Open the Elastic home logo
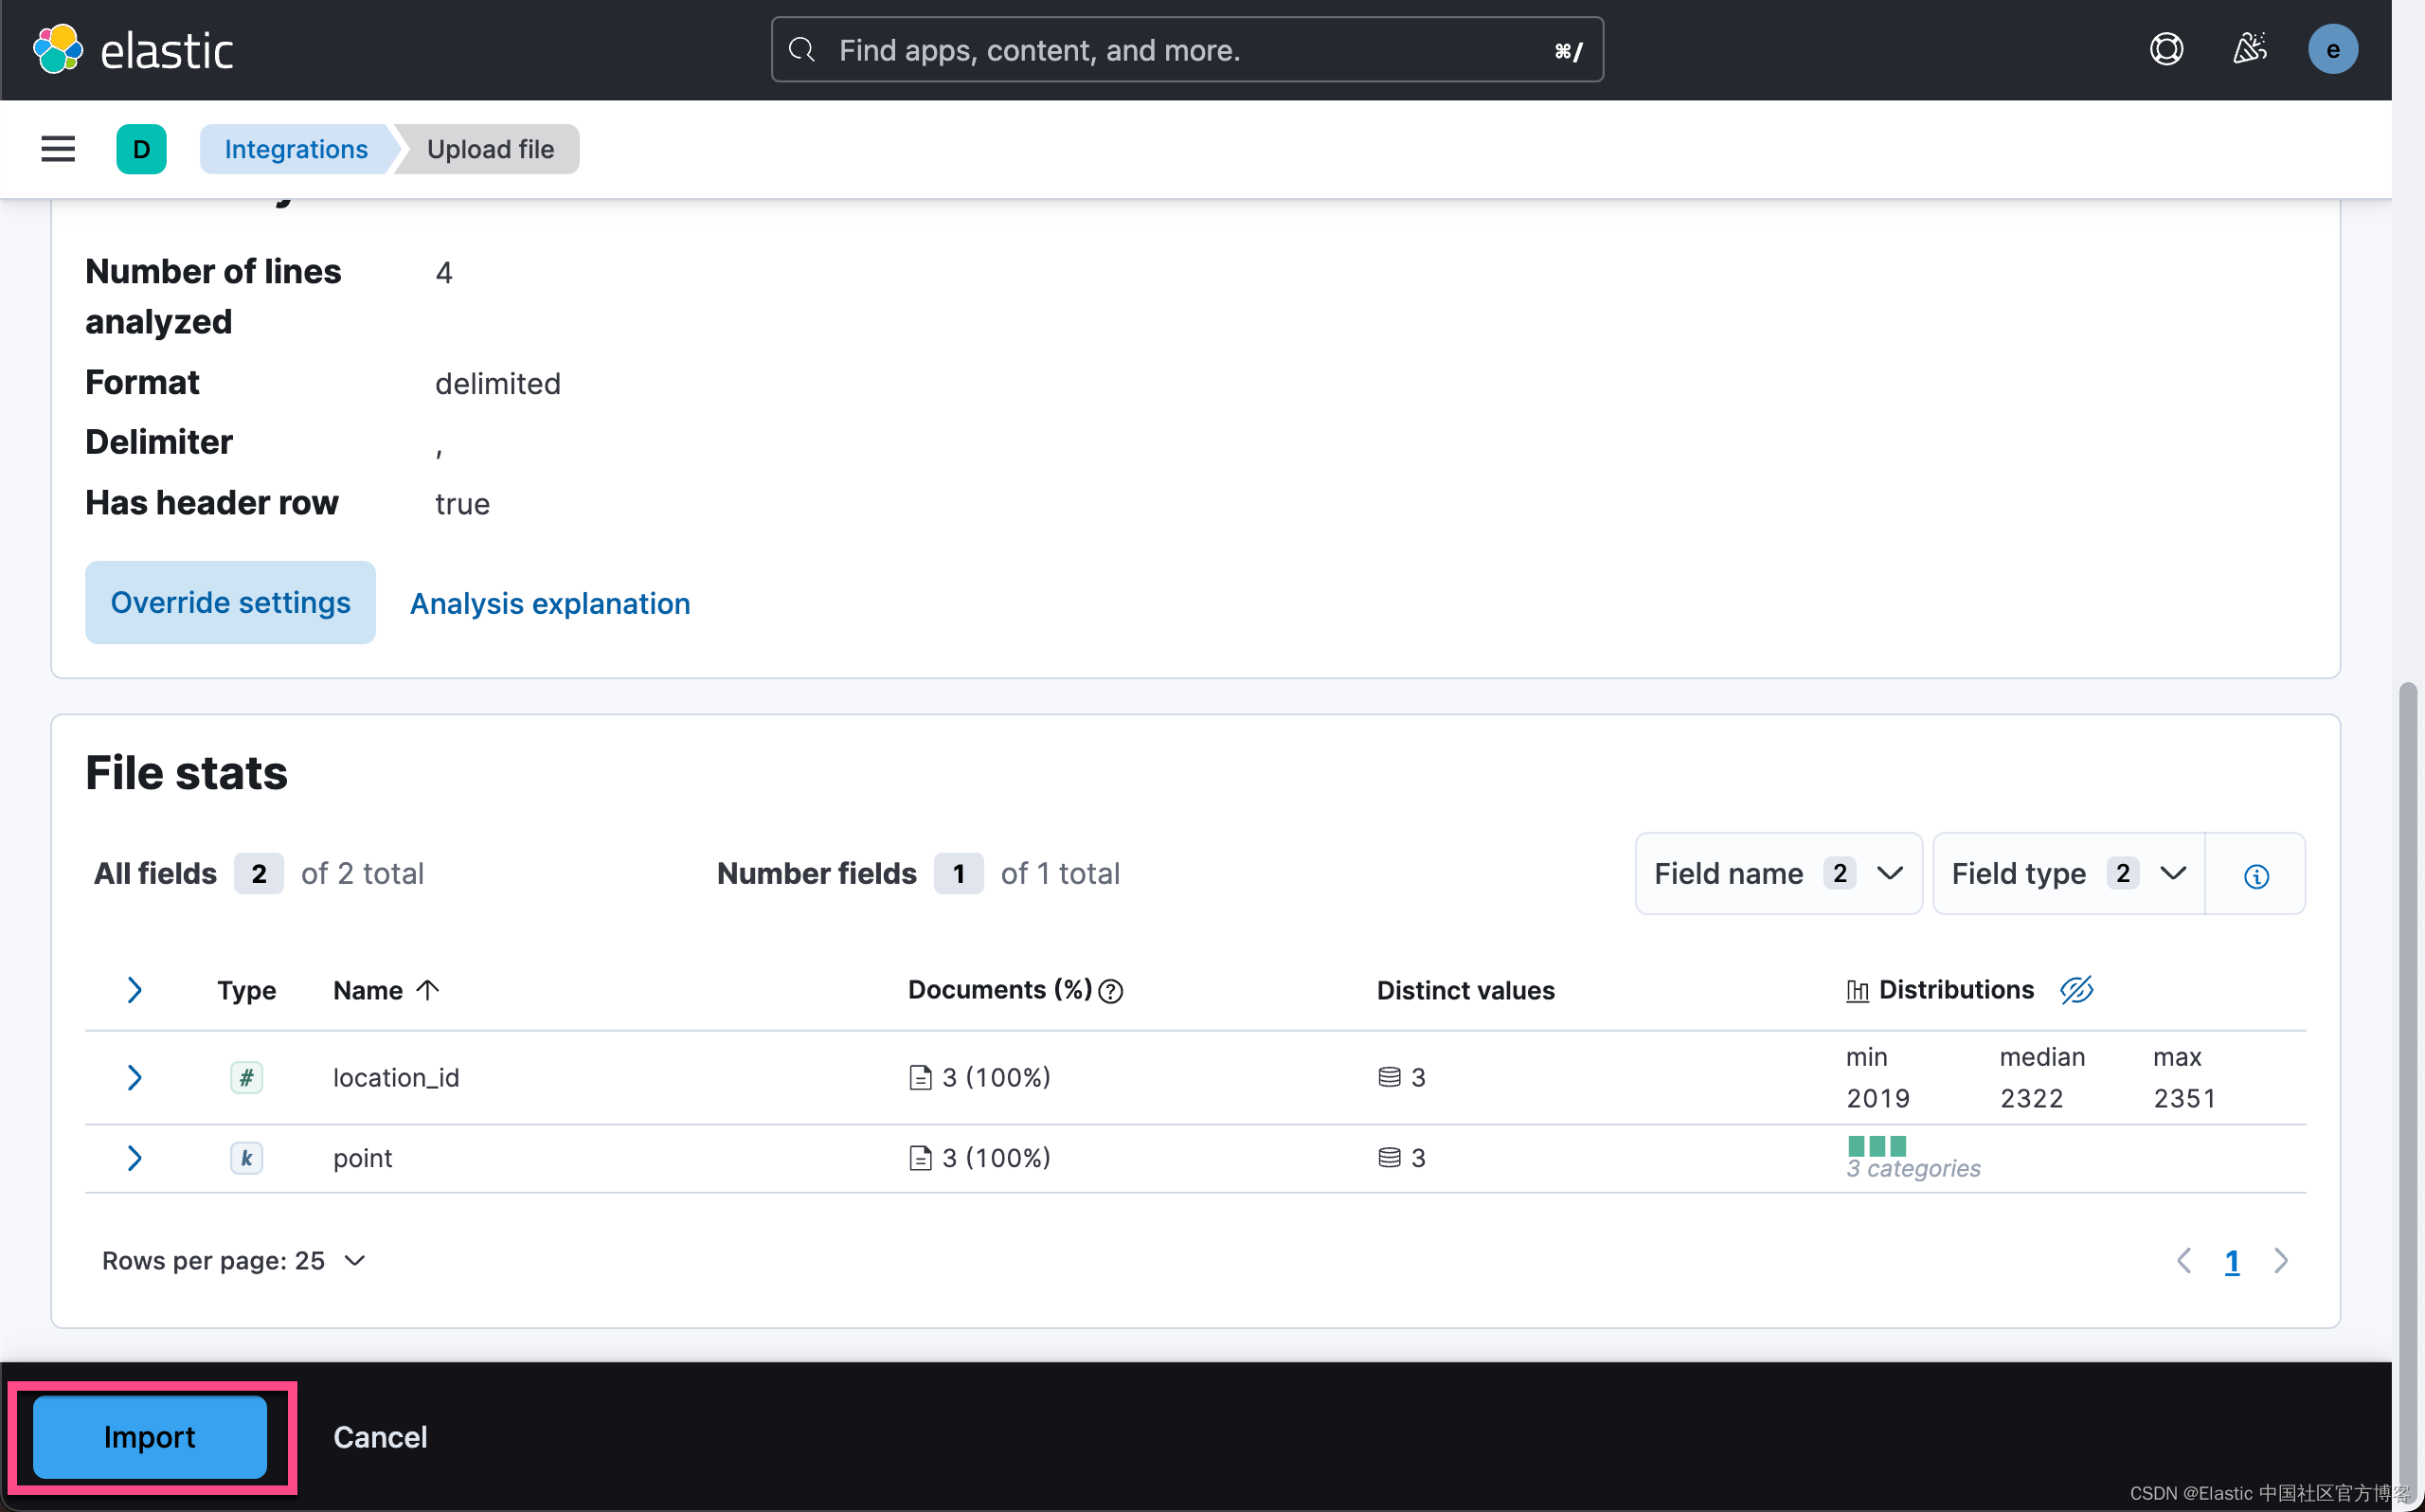The image size is (2425, 1512). [x=133, y=49]
